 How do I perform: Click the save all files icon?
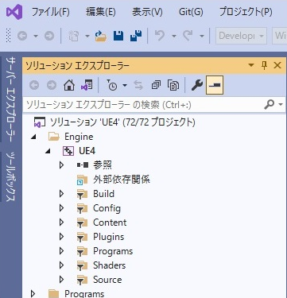tap(136, 36)
